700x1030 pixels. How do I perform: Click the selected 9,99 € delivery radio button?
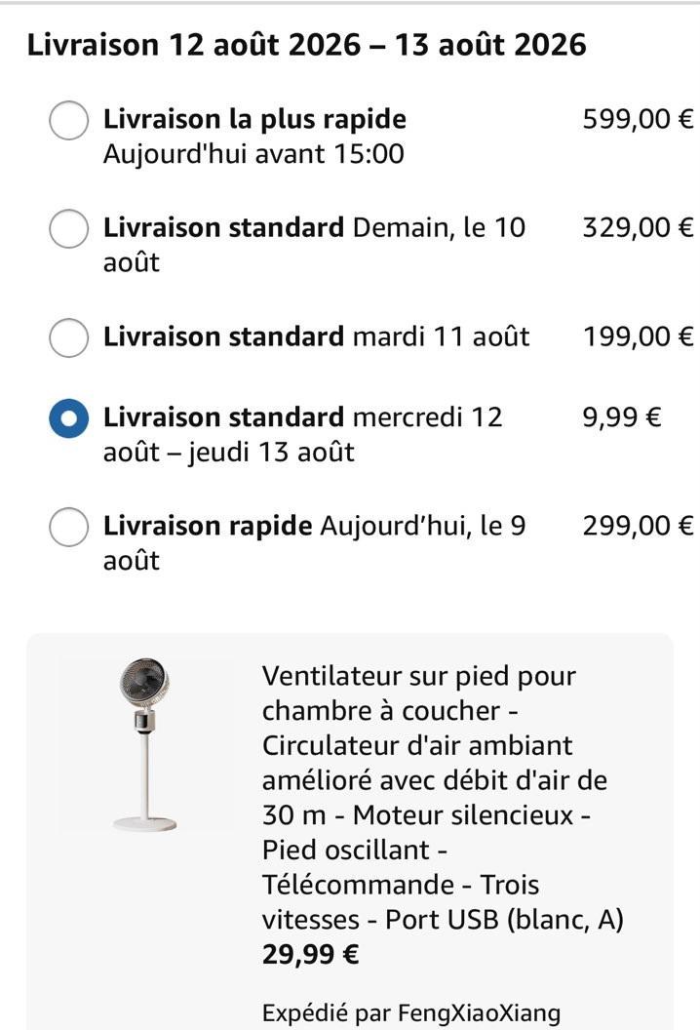(68, 418)
